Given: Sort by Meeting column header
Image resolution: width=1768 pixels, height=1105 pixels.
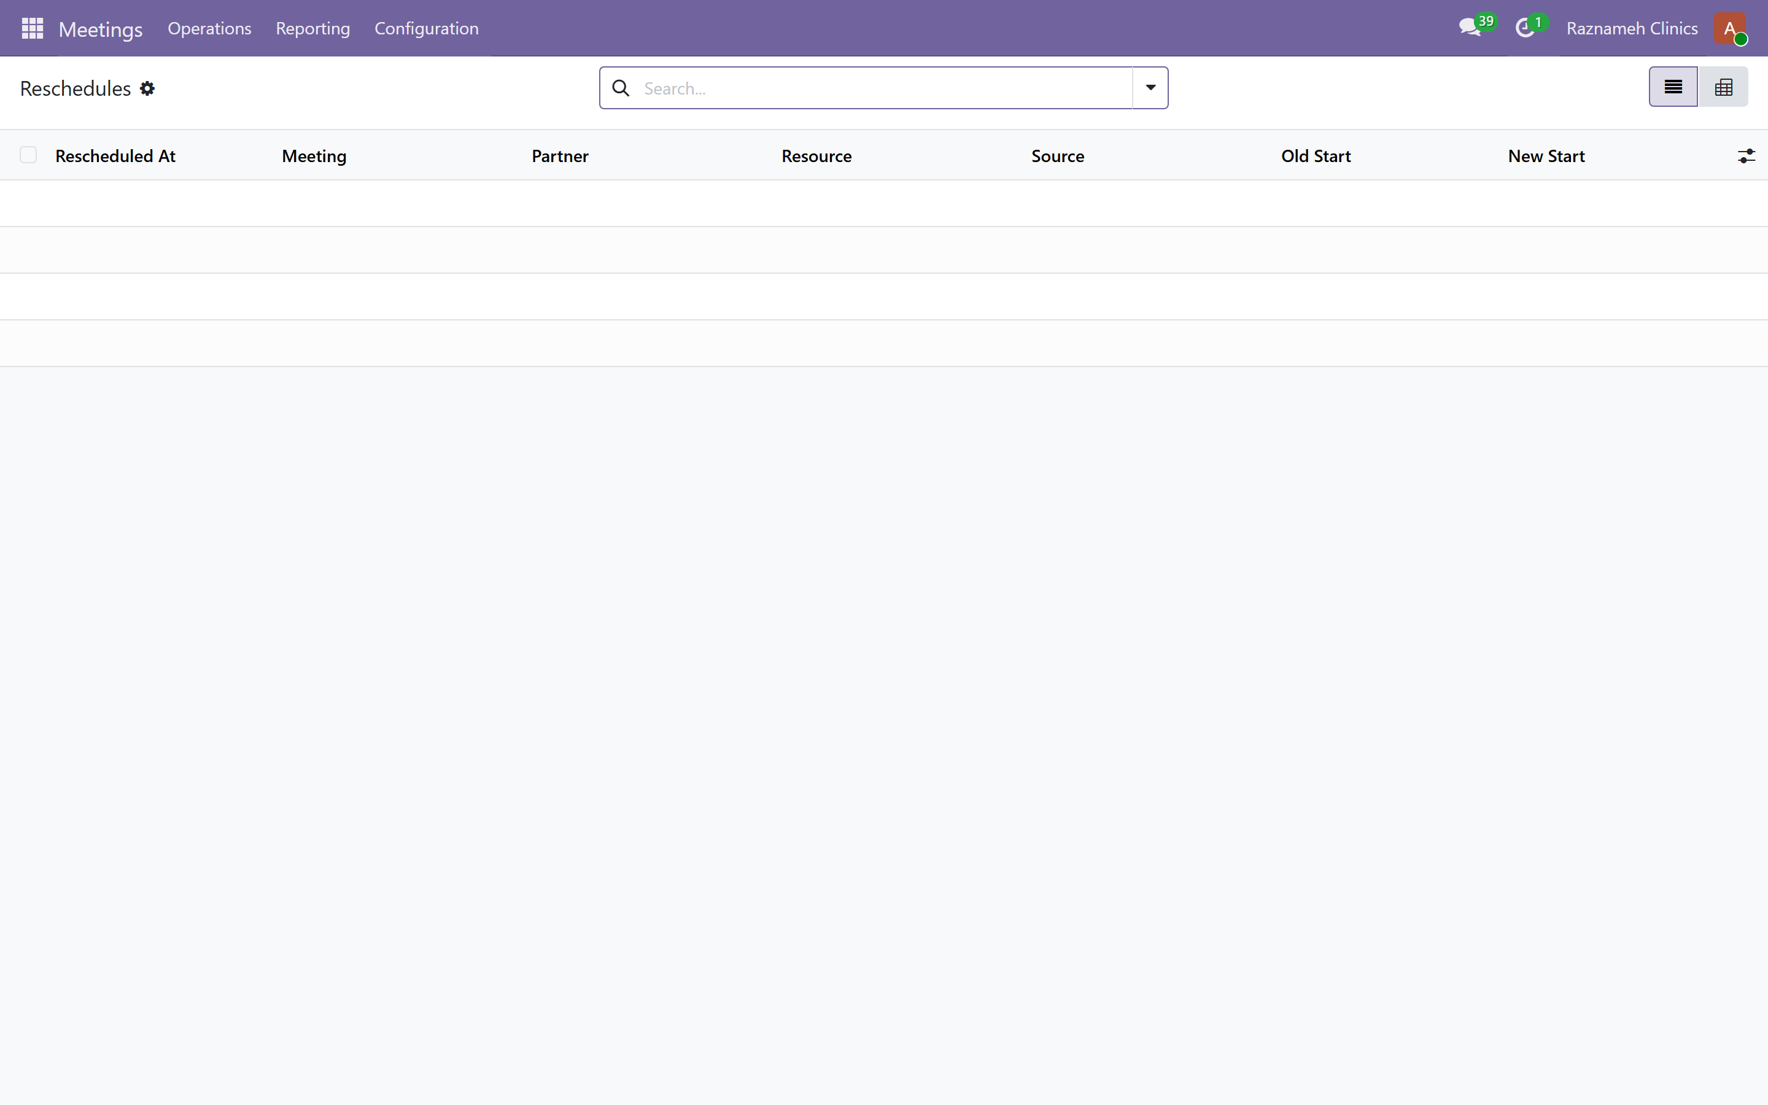Looking at the screenshot, I should tap(314, 156).
